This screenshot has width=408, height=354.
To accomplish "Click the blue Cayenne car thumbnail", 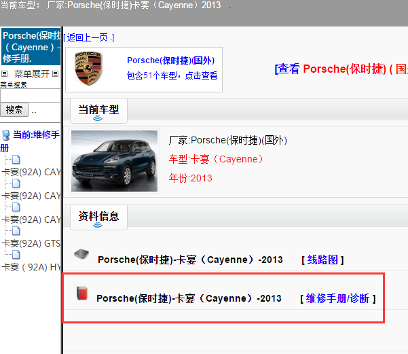I will 114,161.
